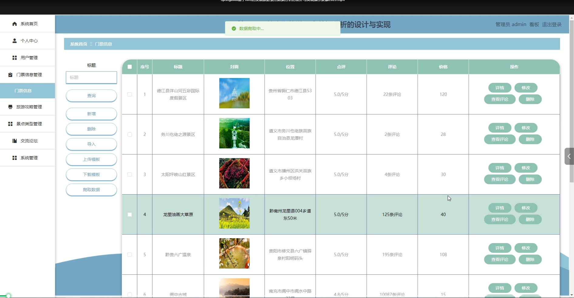574x298 pixels.
Task: Open 个人中心 menu item
Action: point(27,41)
